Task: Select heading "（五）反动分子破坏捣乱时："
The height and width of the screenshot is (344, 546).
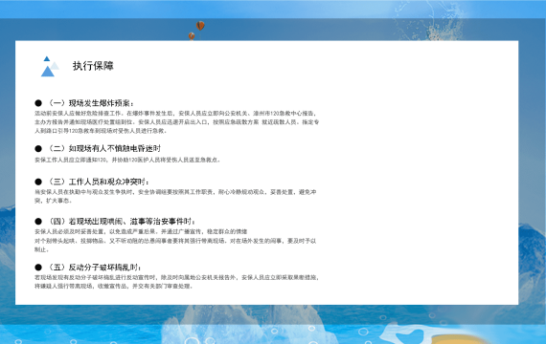Action: [94, 268]
